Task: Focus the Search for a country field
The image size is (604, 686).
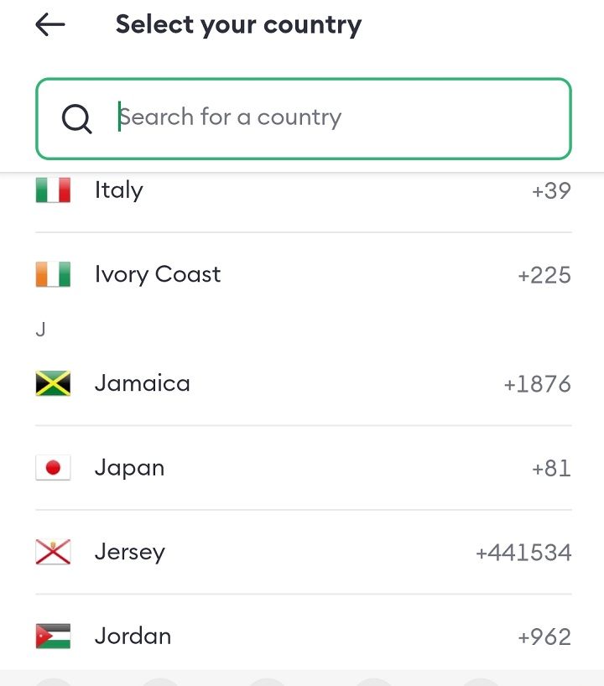Action: tap(336, 118)
